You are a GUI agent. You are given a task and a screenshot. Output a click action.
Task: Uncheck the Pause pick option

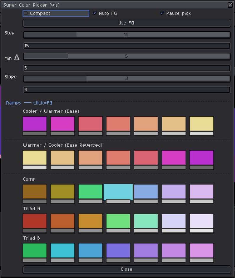(x=162, y=13)
